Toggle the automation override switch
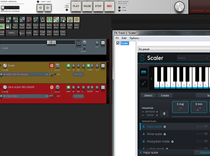 click(10, 7)
